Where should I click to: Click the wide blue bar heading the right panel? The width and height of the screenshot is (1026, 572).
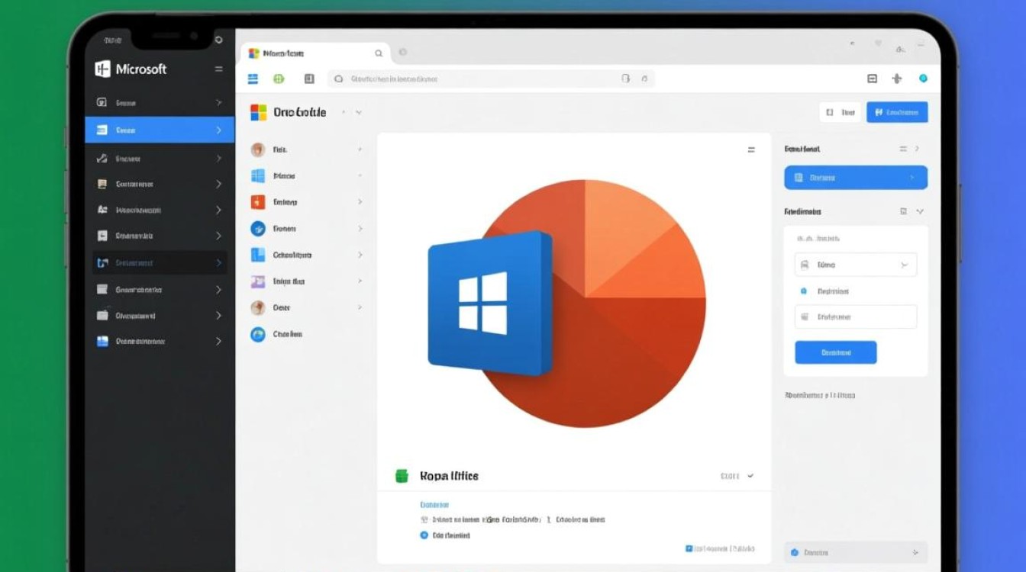[x=856, y=178]
